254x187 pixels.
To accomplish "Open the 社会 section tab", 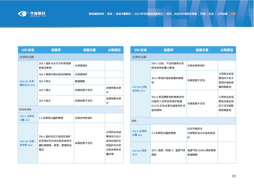I will 211,14.
